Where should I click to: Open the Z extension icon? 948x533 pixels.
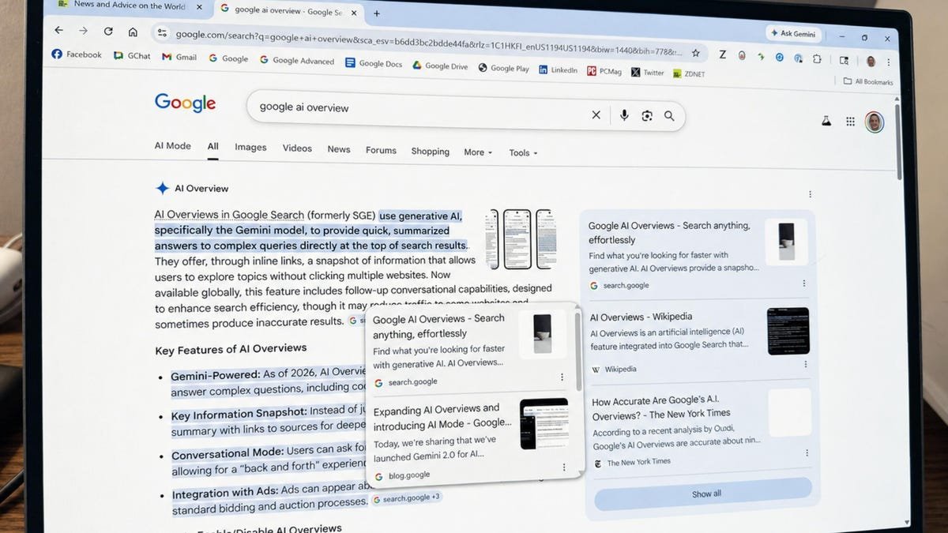pos(722,54)
